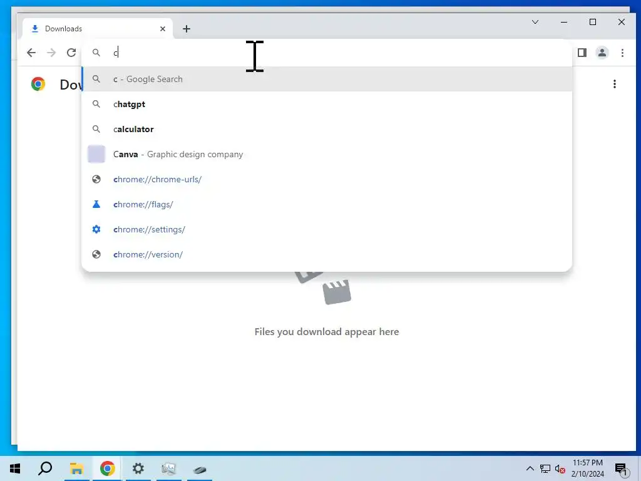Select the Downloads tab
Image resolution: width=641 pixels, height=481 pixels.
pos(97,29)
